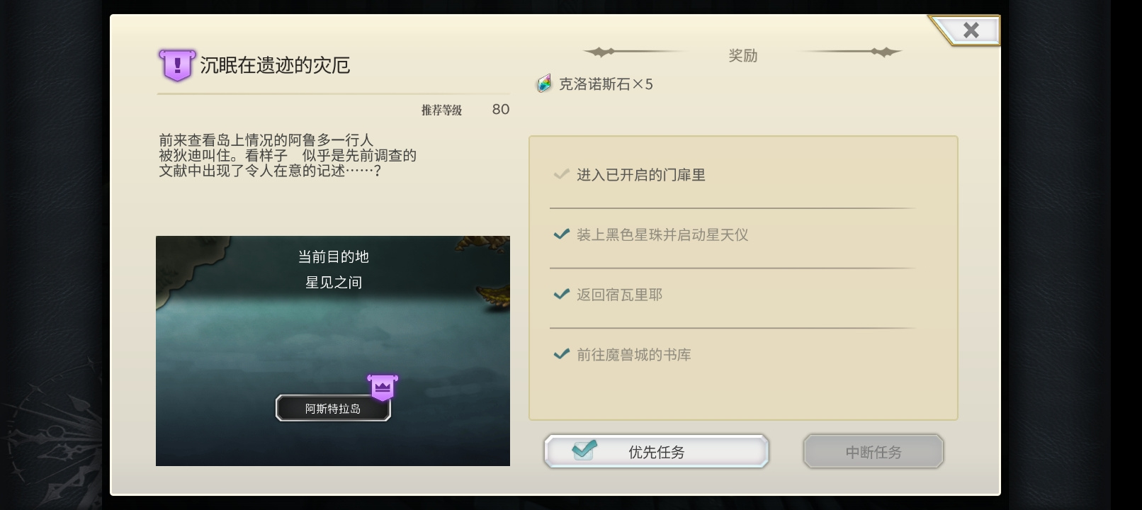The width and height of the screenshot is (1142, 510).
Task: Click the checkmark beside 装上黑色星珠并启动星天仪
Action: click(x=562, y=234)
